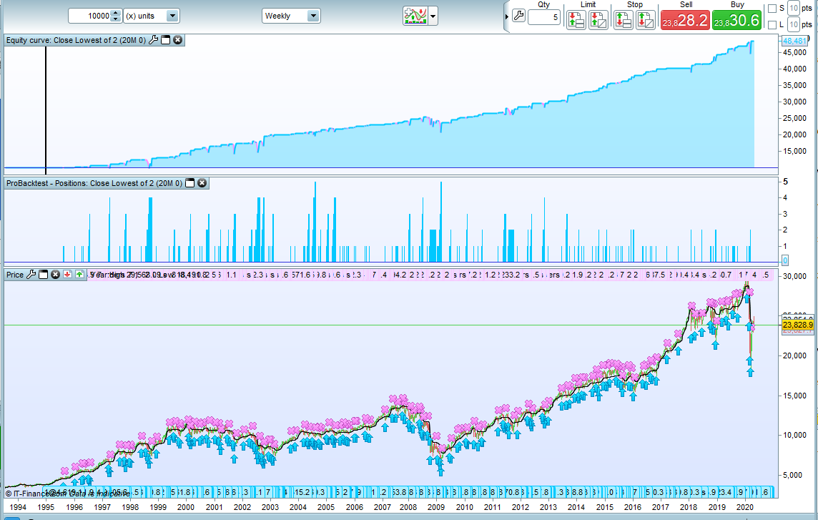The height and width of the screenshot is (520, 818).
Task: Click the 45,000 equity axis label
Action: click(794, 52)
